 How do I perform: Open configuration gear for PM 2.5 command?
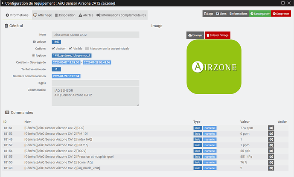click(x=271, y=145)
